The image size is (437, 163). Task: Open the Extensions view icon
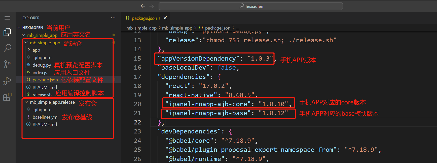point(7,97)
